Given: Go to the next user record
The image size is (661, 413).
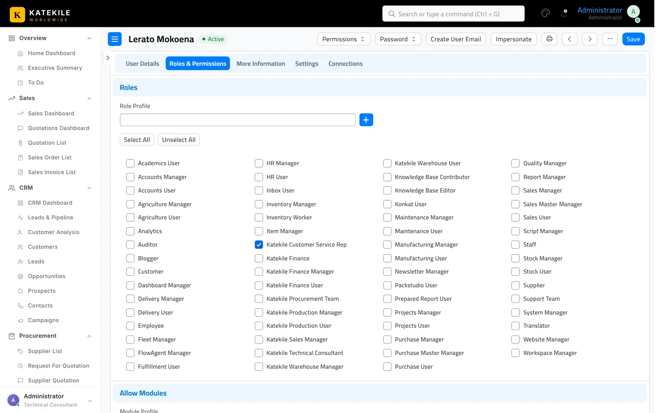Looking at the screenshot, I should (590, 39).
